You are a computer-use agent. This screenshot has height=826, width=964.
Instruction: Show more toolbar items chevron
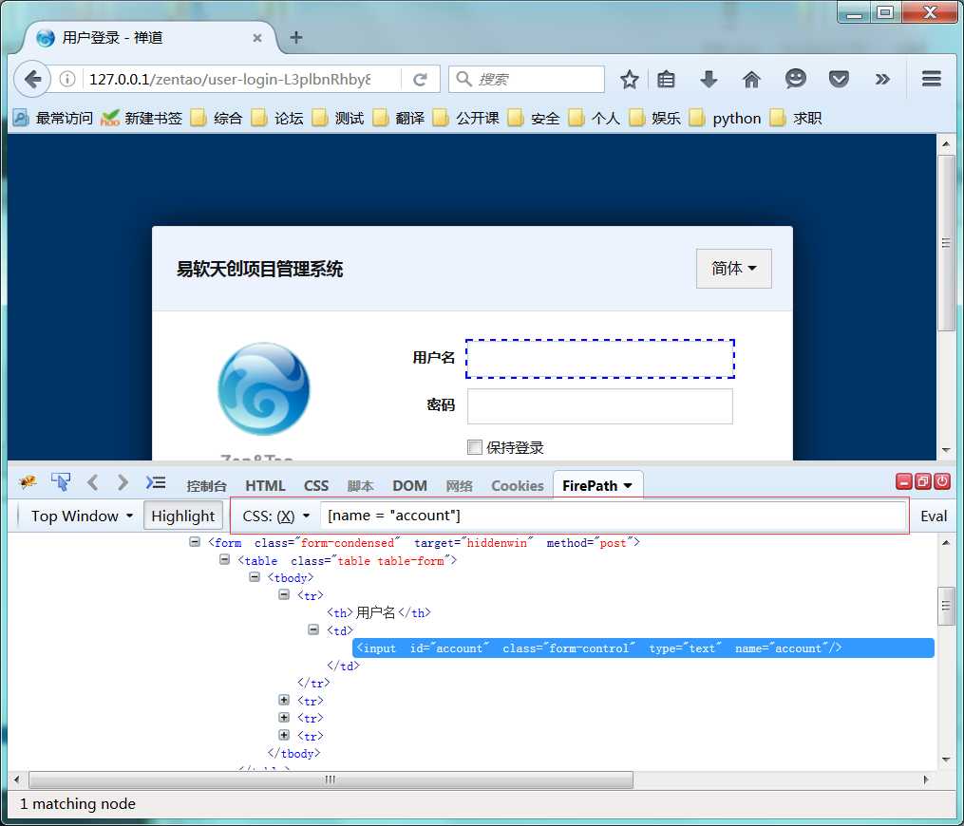click(x=882, y=80)
